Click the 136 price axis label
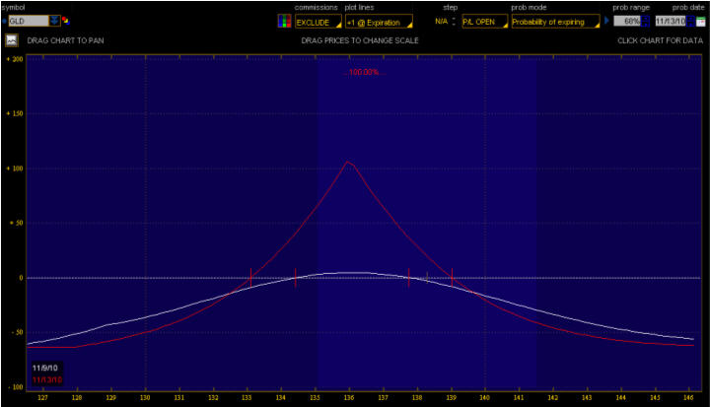The image size is (710, 407). [349, 397]
